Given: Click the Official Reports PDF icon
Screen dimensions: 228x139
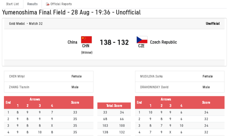Looking at the screenshot, I should (47, 4).
